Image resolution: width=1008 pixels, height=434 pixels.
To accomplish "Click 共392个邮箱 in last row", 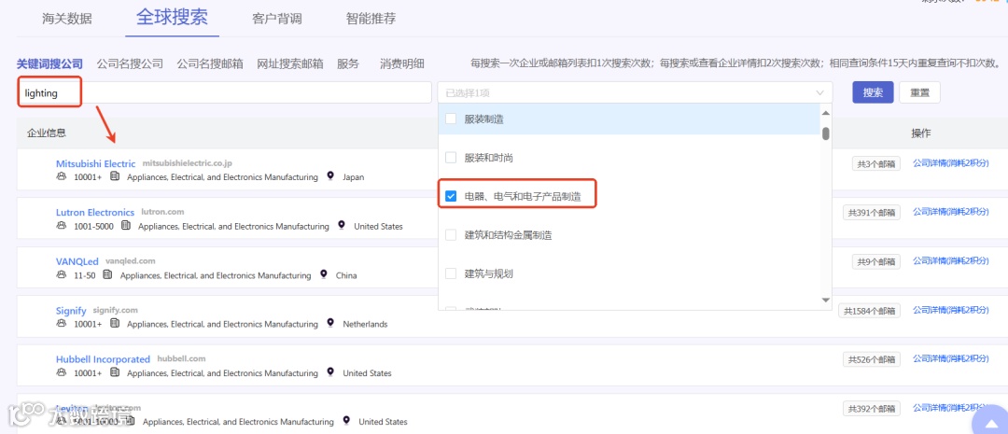I will coord(872,408).
